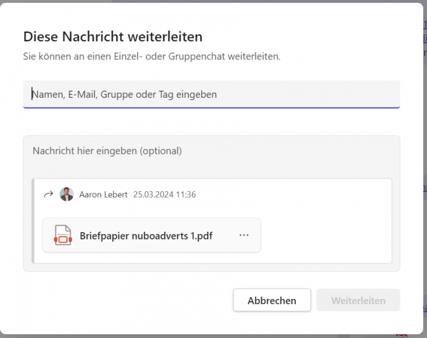
Task: Click the sender name Aaron Lebert
Action: pos(103,195)
